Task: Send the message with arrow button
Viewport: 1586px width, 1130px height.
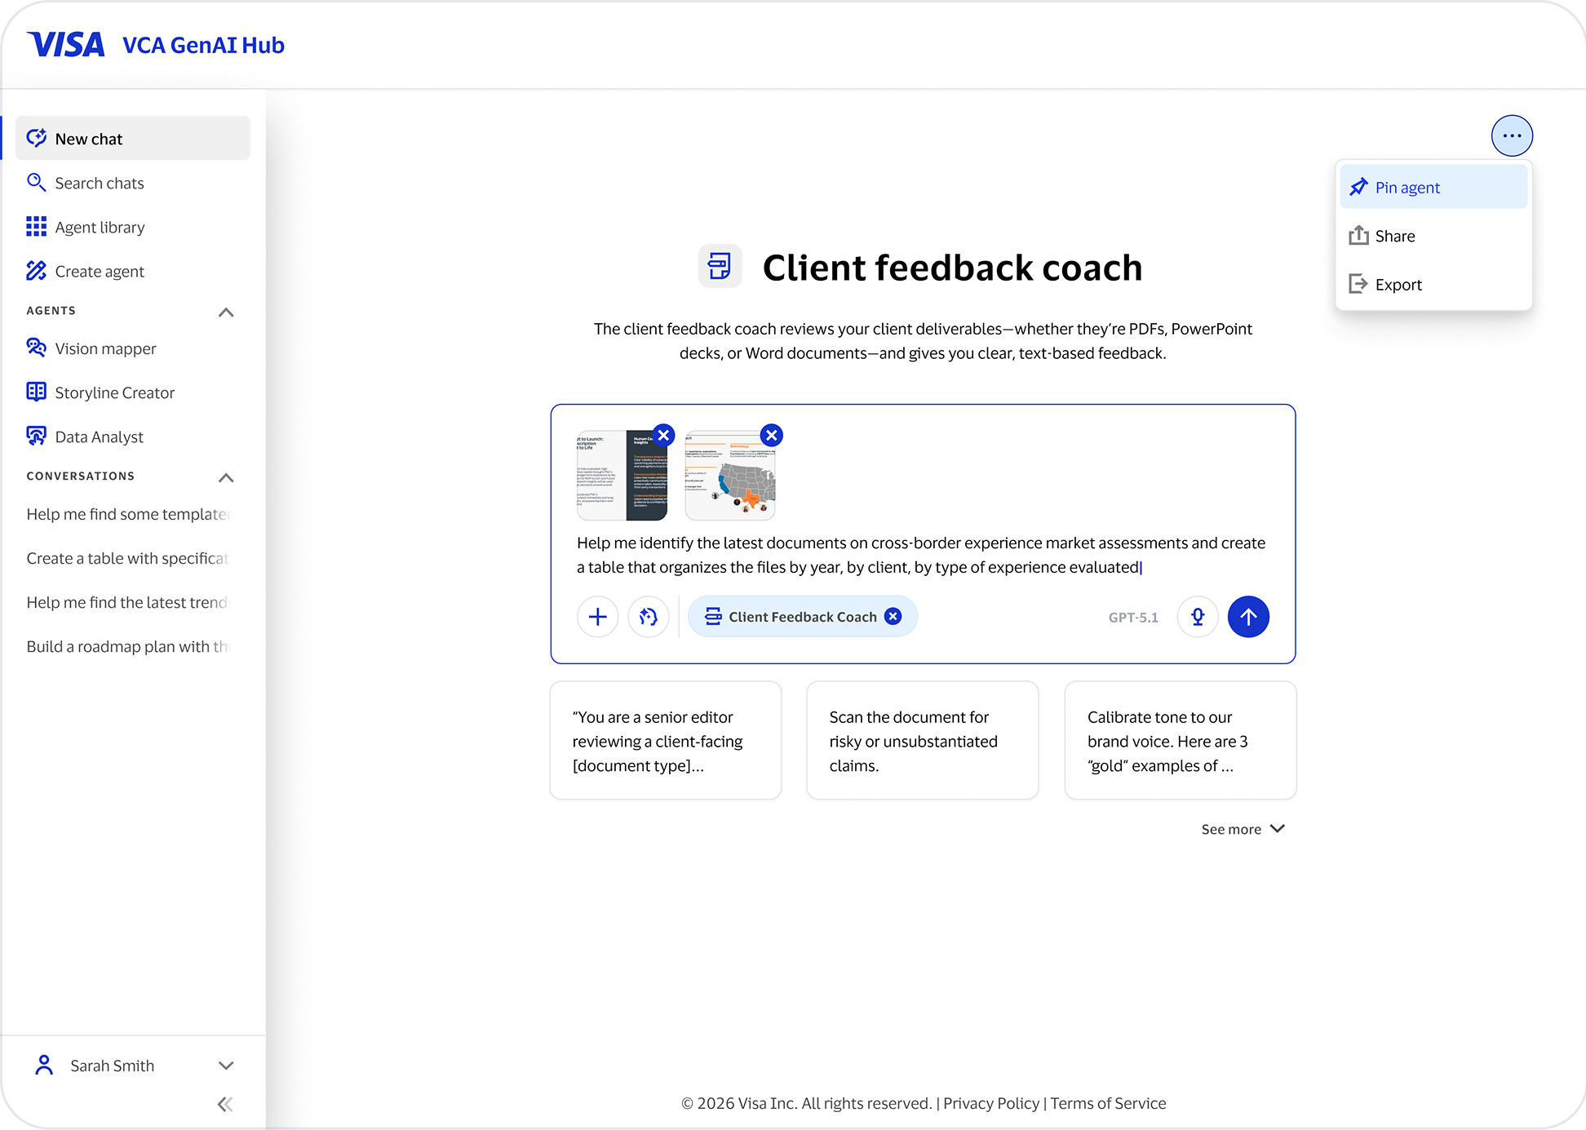Action: 1248,617
